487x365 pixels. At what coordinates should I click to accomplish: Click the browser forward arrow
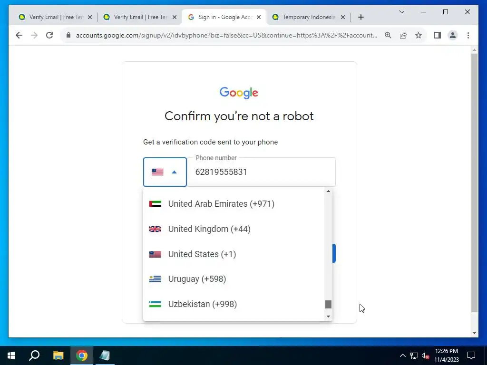tap(34, 35)
